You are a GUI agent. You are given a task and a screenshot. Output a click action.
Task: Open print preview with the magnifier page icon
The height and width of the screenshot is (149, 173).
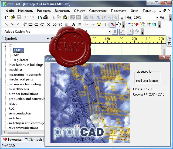pyautogui.click(x=40, y=18)
